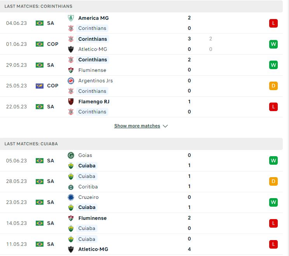Expand the Show more matches chevron
Screen dimensions: 289x256
[x=165, y=126]
